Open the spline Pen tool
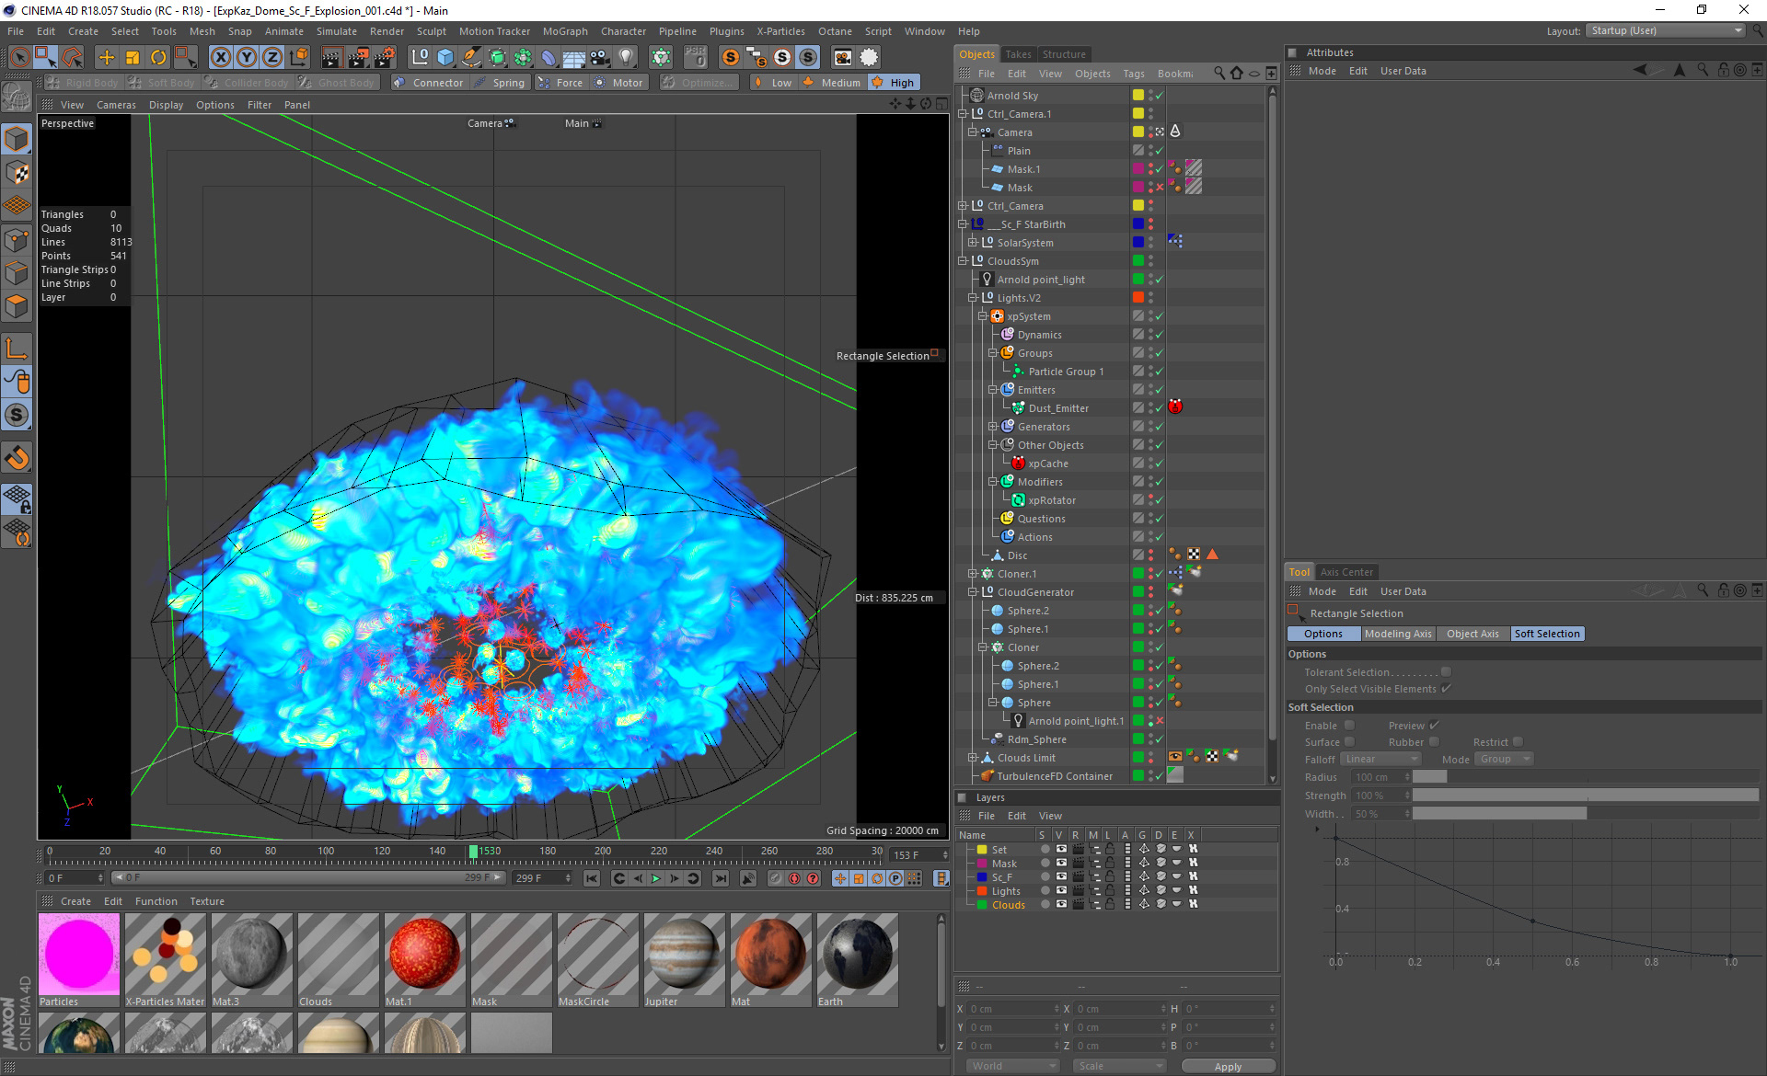This screenshot has width=1767, height=1076. 471,57
